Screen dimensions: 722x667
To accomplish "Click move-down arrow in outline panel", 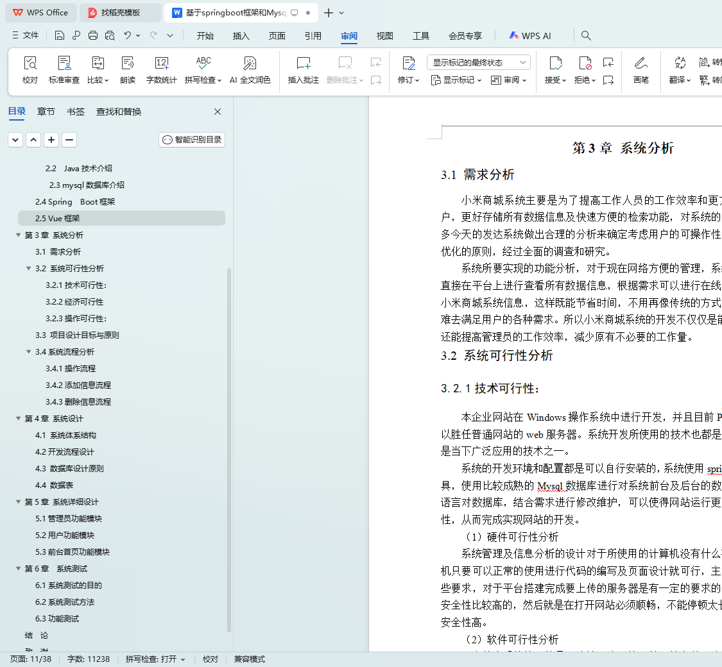I will 15,140.
